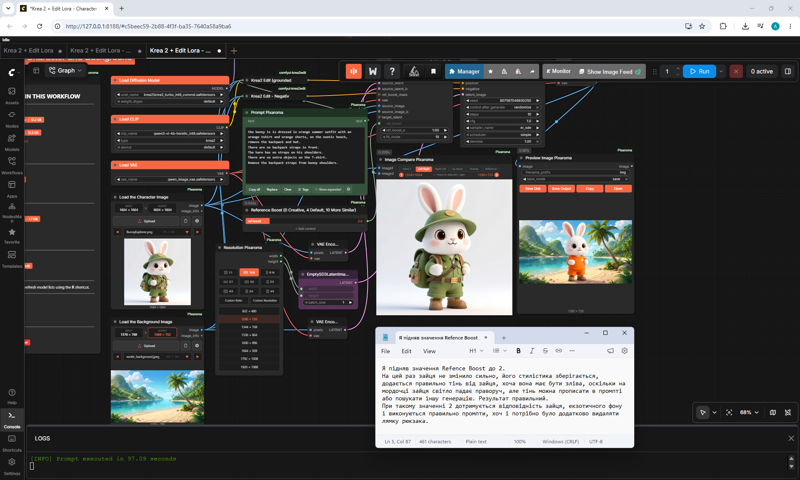This screenshot has height=480, width=800.
Task: Open the Apps sidebar panel
Action: (x=12, y=189)
